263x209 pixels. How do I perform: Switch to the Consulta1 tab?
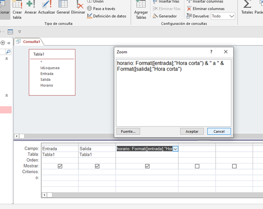(31, 42)
